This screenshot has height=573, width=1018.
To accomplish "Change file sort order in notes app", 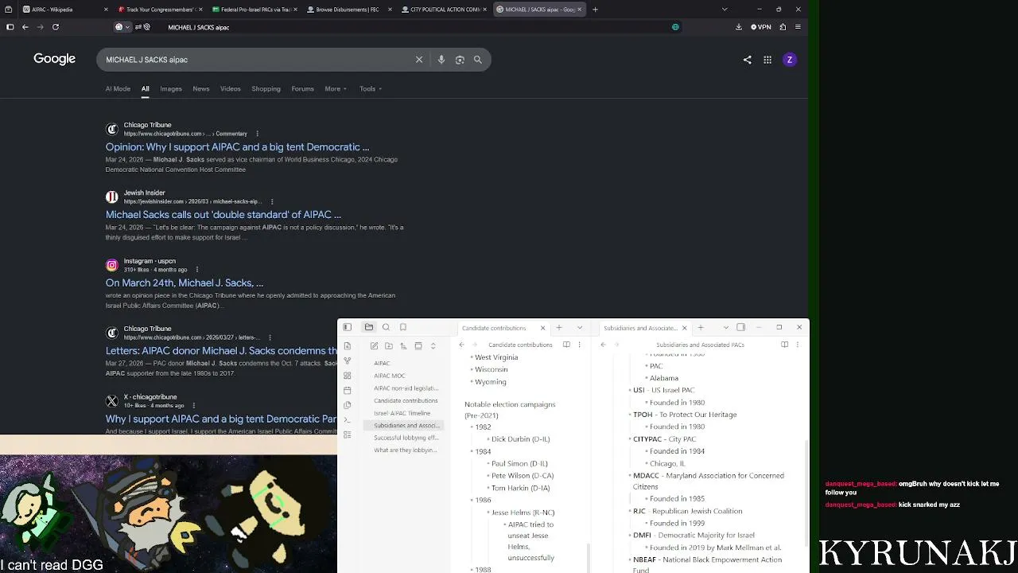I will pos(403,345).
